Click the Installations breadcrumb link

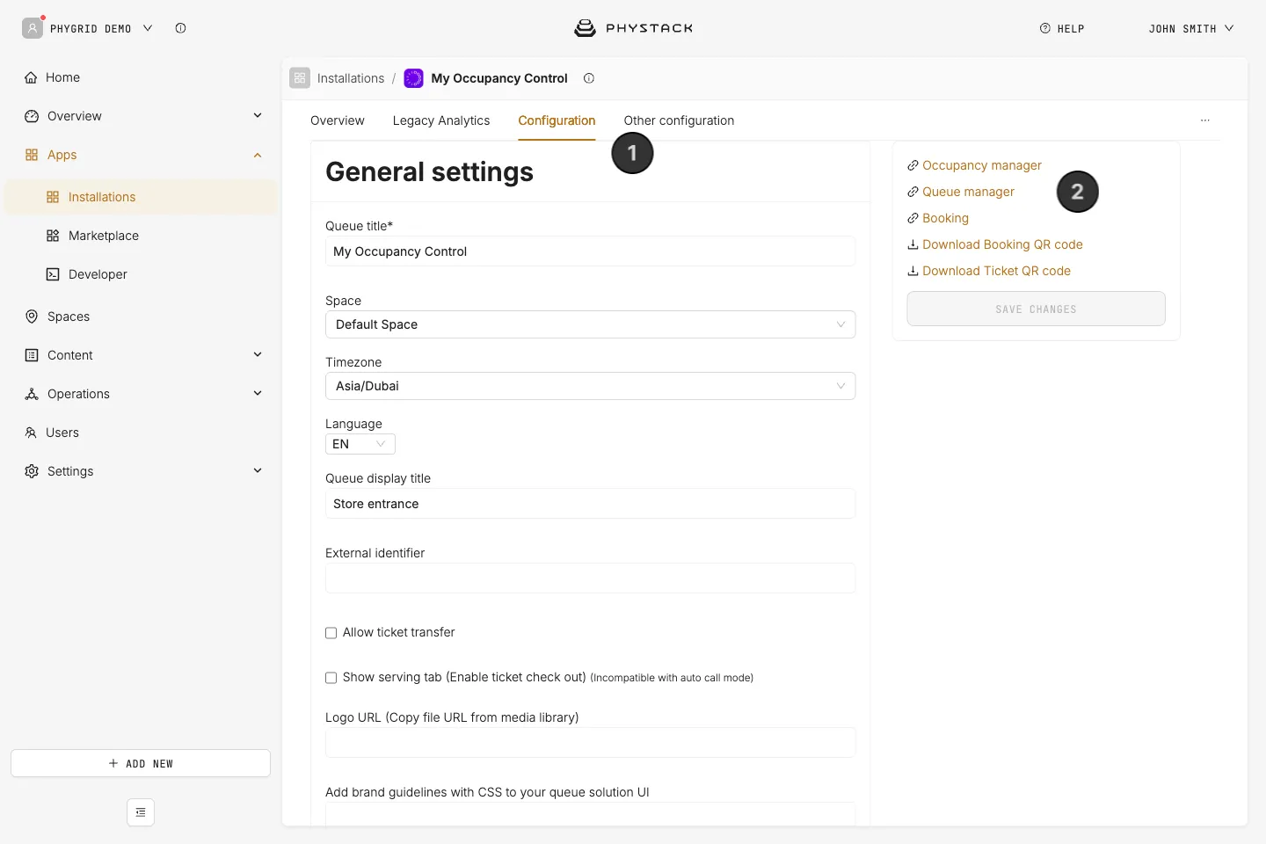click(351, 78)
